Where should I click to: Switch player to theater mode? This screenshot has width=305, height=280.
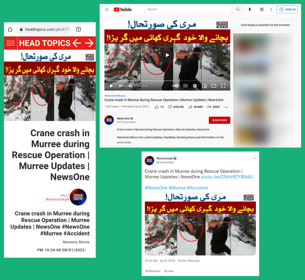pos(214,86)
